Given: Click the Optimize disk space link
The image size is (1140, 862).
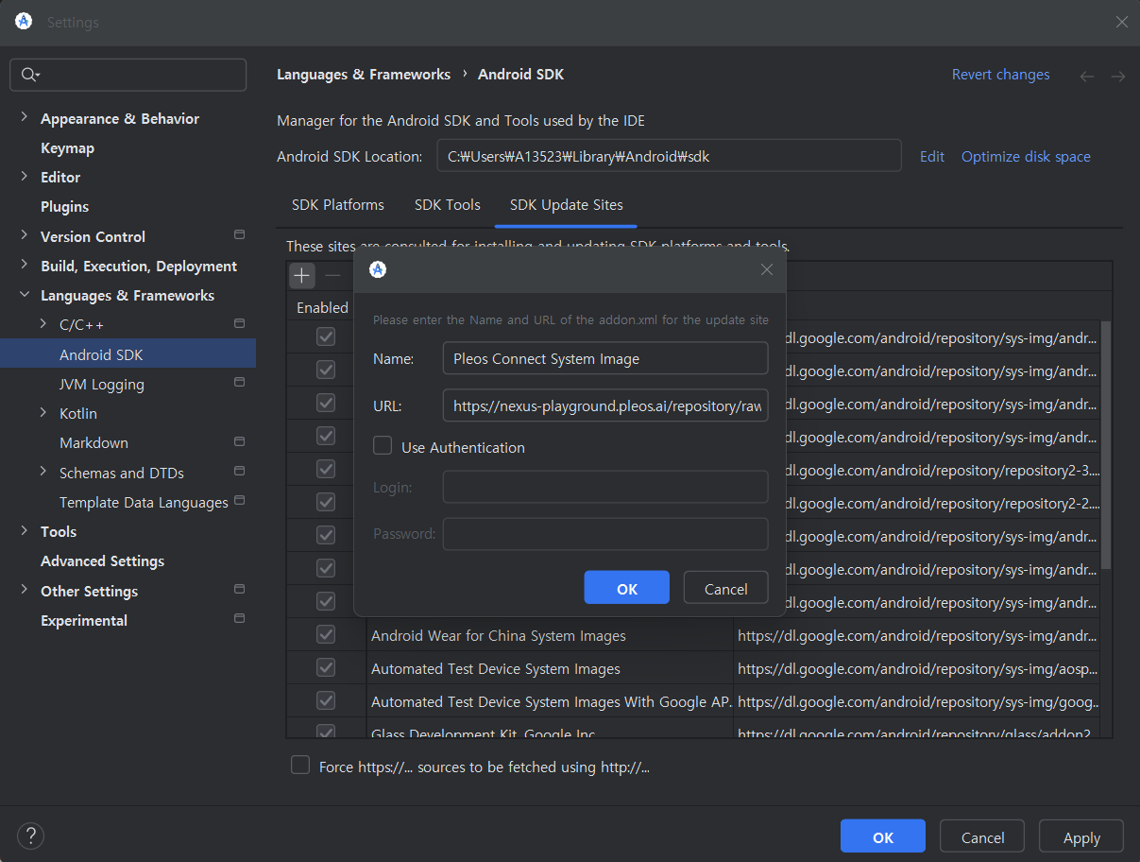Looking at the screenshot, I should pos(1026,157).
